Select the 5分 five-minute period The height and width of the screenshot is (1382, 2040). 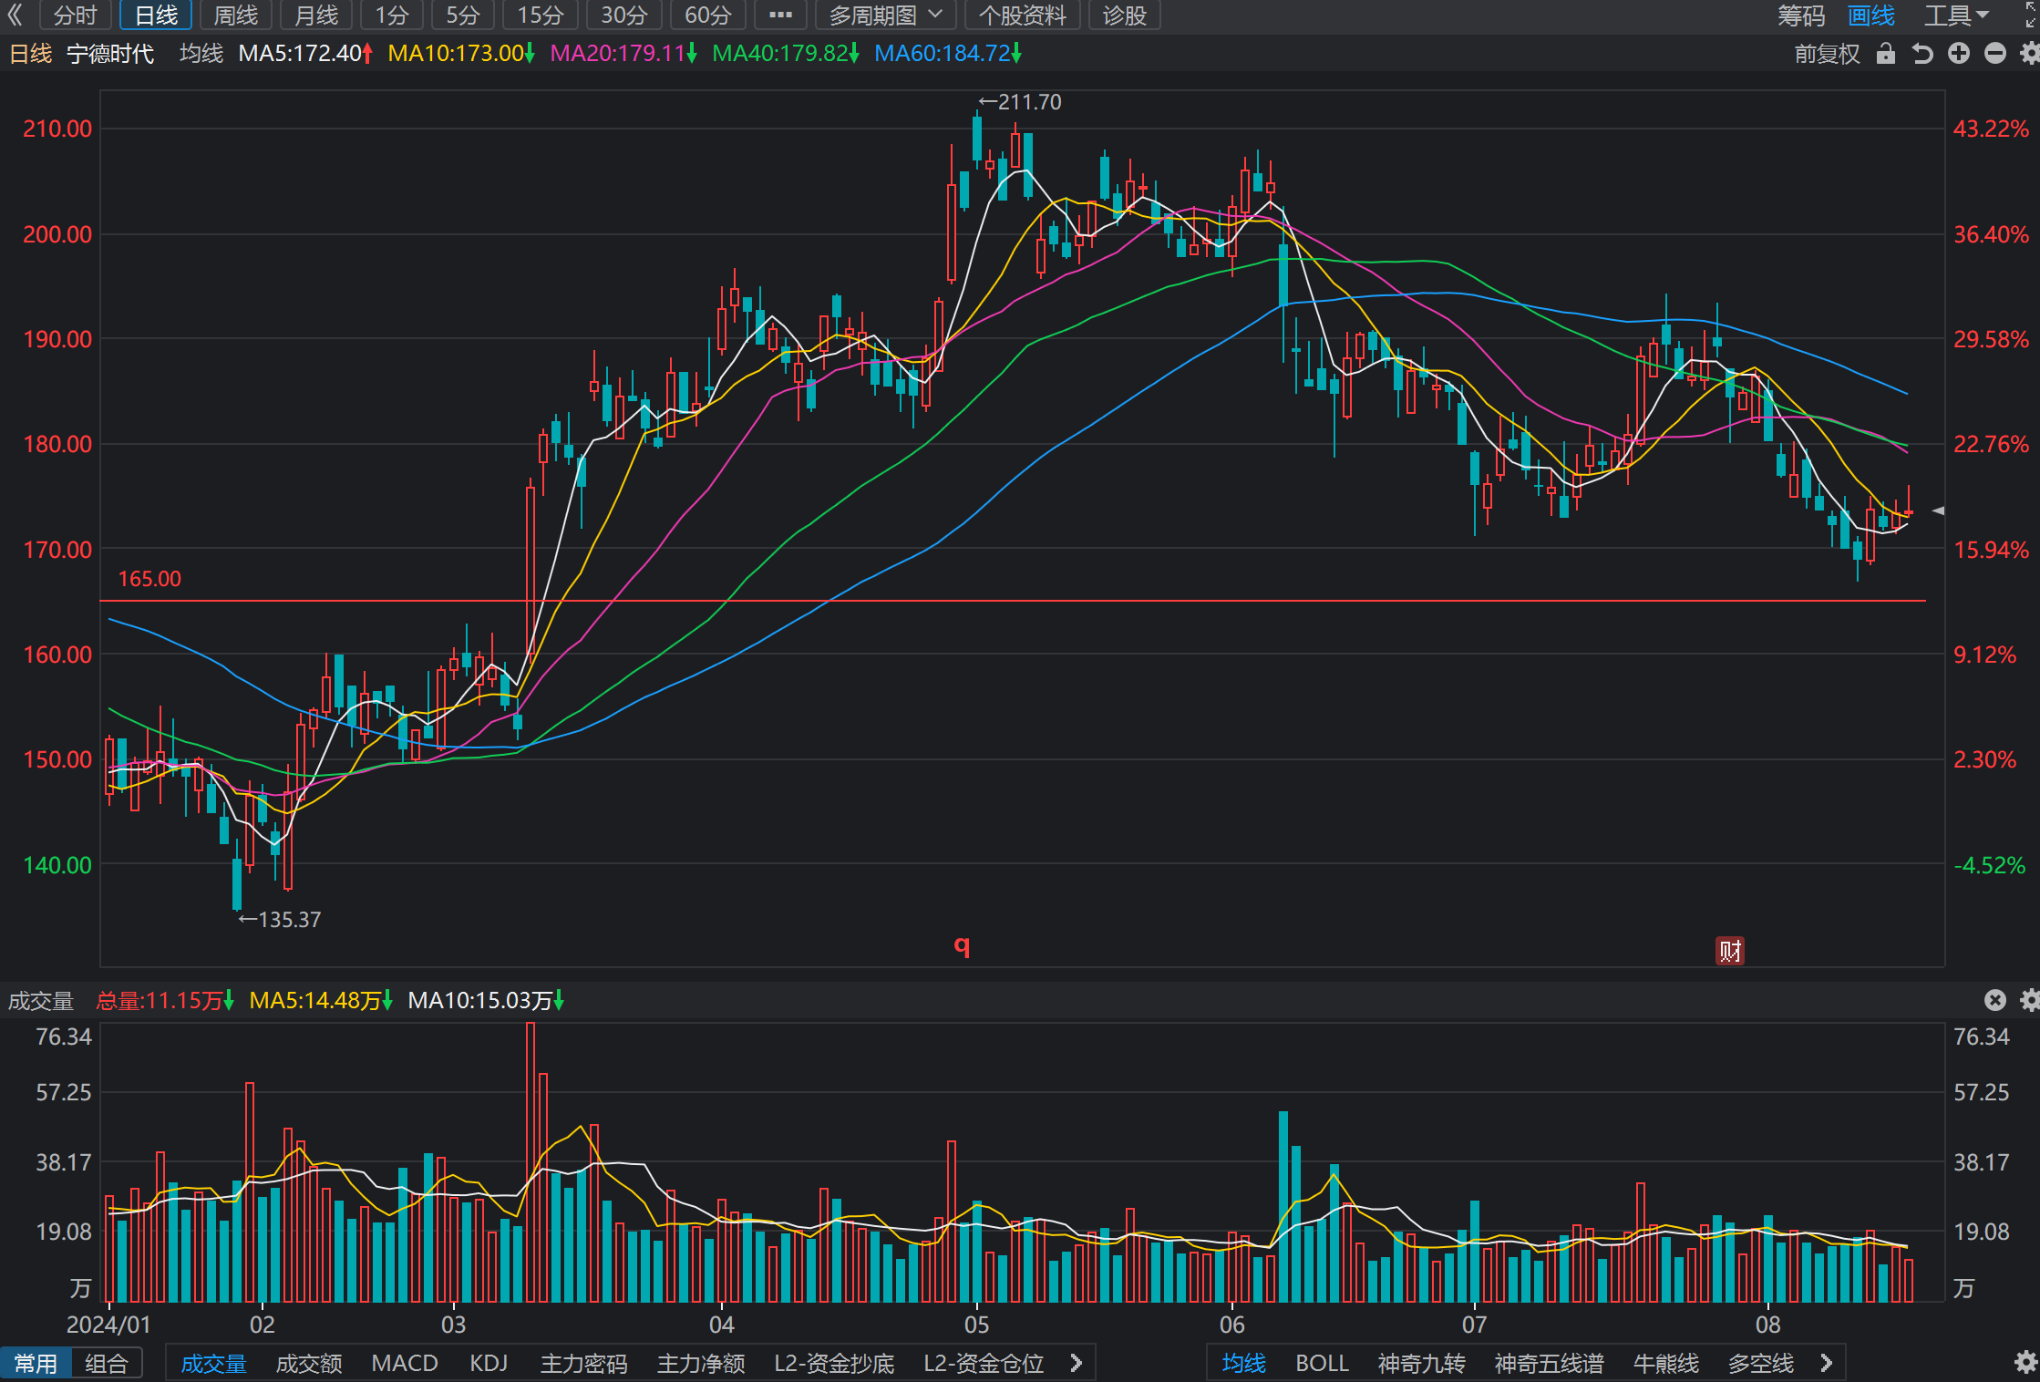point(463,15)
